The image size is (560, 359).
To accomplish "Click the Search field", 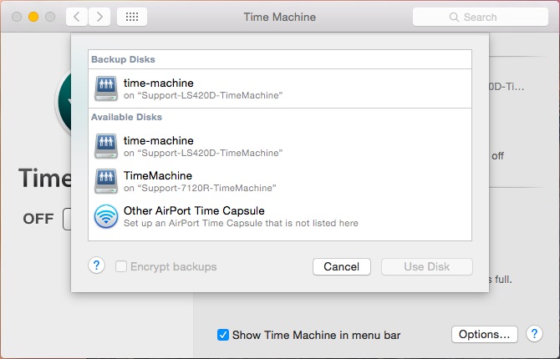I will point(481,17).
